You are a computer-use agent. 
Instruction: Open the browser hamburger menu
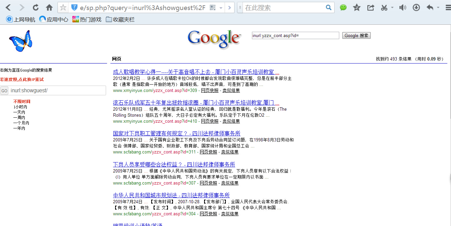pyautogui.click(x=448, y=8)
